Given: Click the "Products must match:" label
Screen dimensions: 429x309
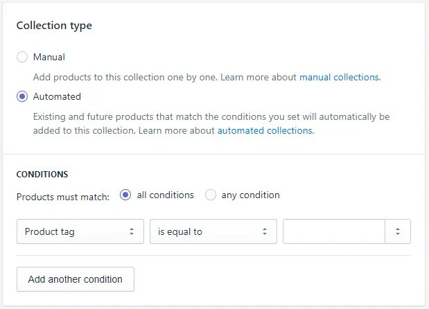Looking at the screenshot, I should 63,197.
